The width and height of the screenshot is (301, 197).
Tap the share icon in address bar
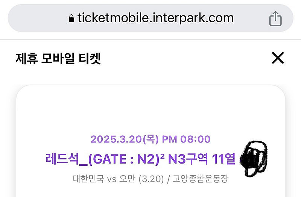[x=275, y=18]
